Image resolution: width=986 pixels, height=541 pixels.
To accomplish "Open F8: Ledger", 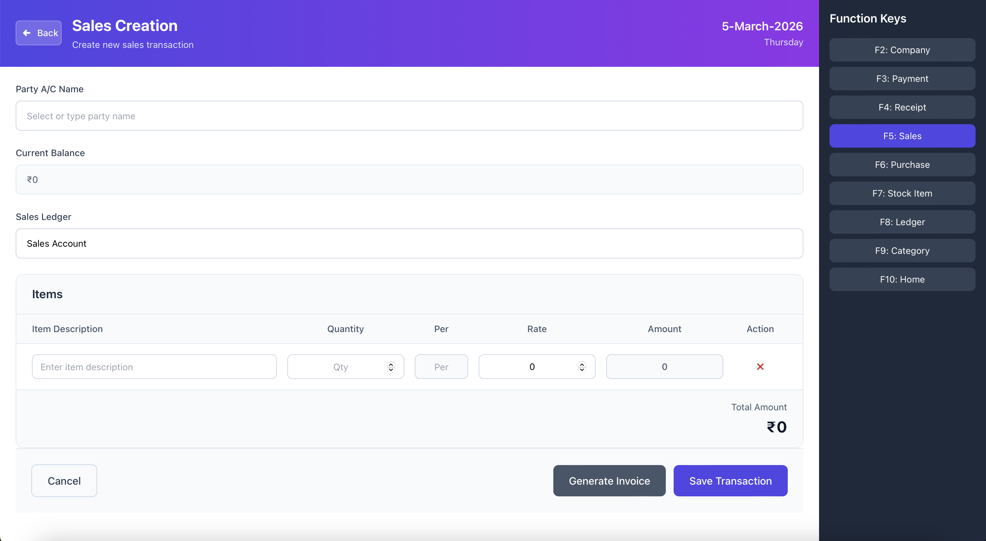I will click(902, 222).
